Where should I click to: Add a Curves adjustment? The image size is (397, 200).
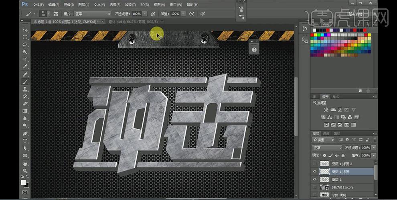(340, 110)
